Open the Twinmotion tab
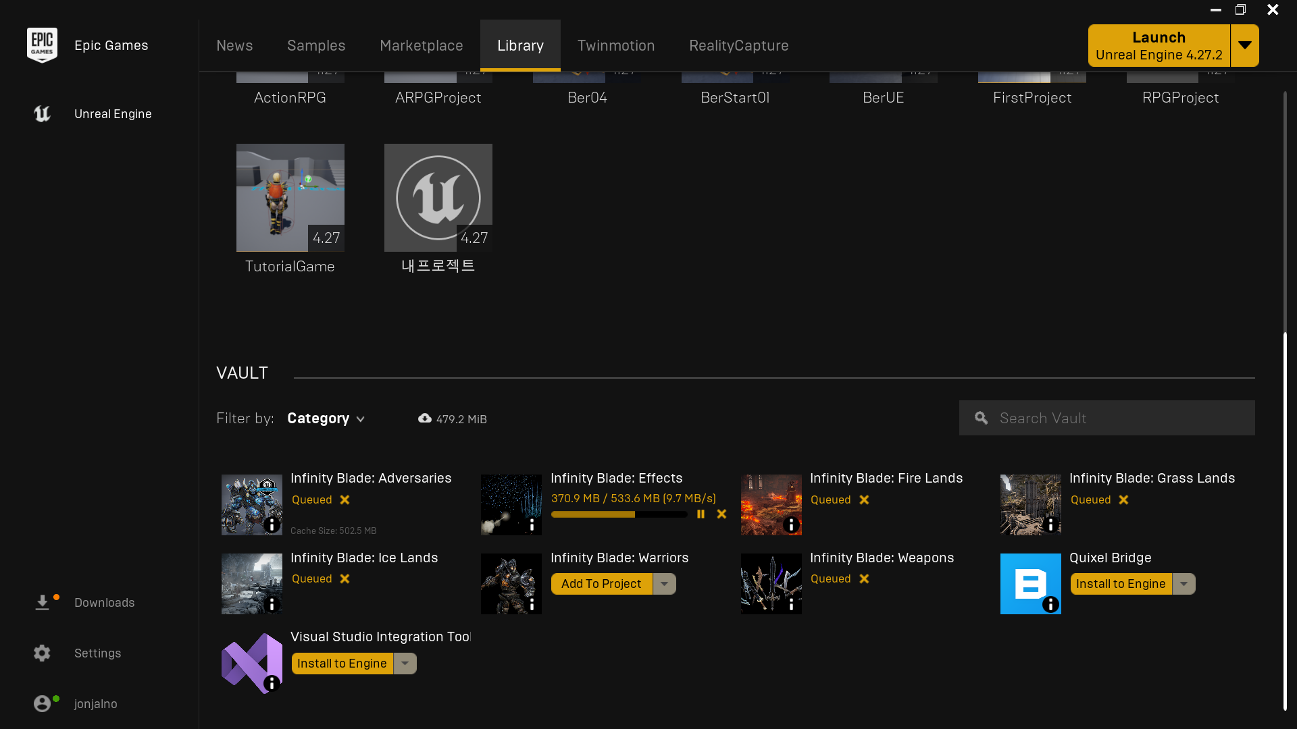Image resolution: width=1297 pixels, height=729 pixels. coord(615,45)
